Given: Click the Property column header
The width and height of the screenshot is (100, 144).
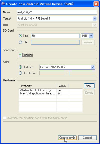Looking at the screenshot, I should point(37,86).
